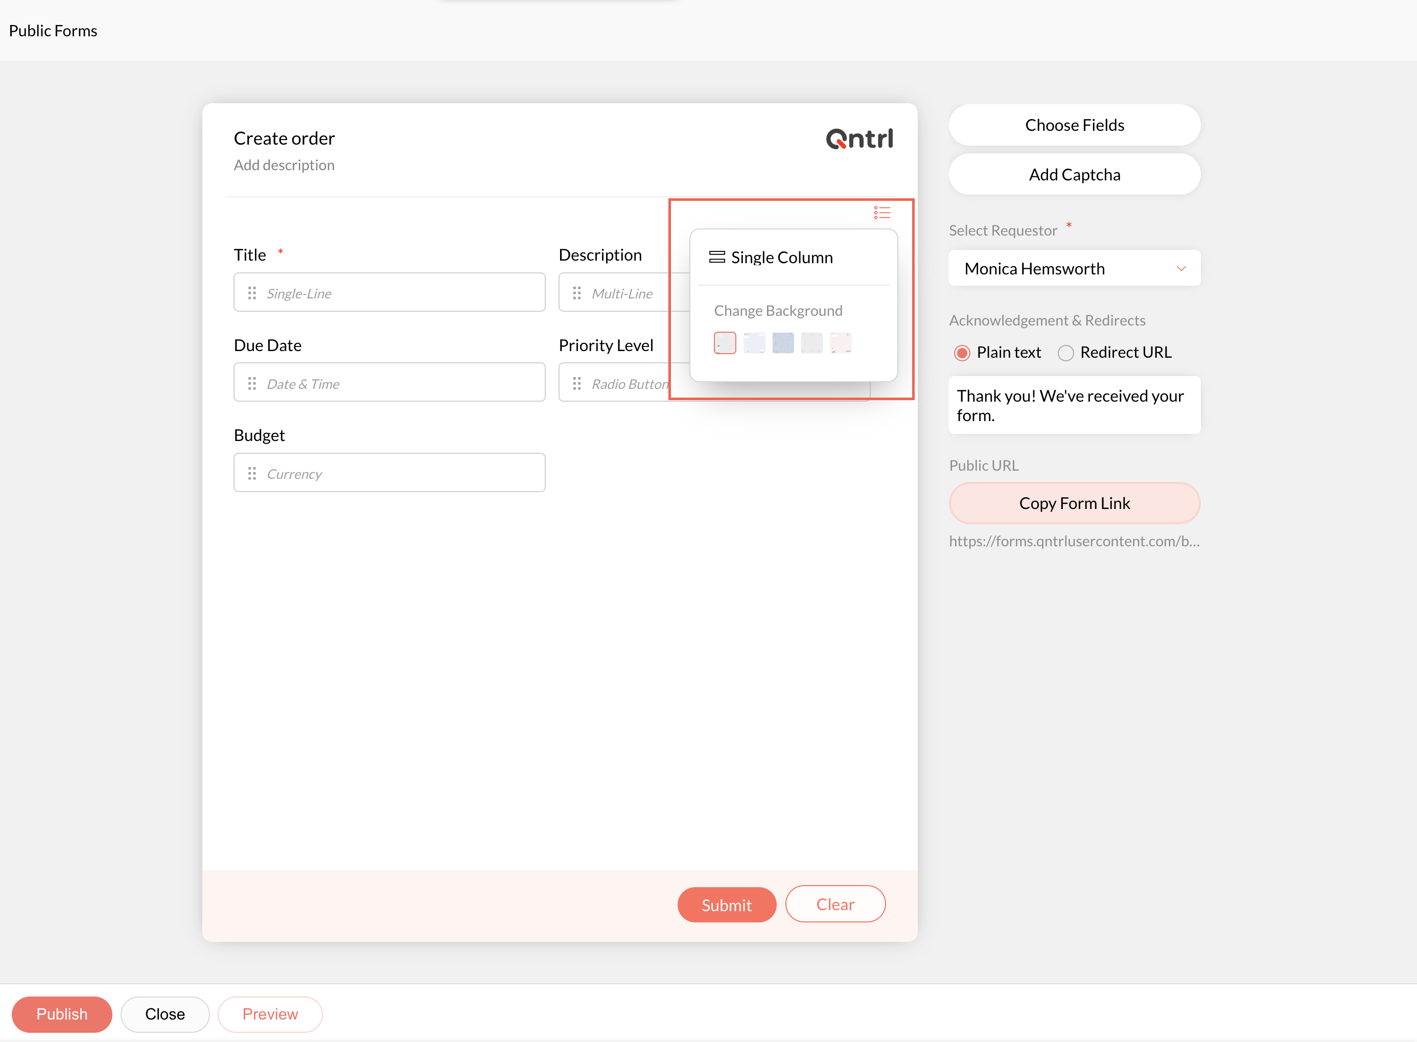Image resolution: width=1417 pixels, height=1042 pixels.
Task: Open the form Preview
Action: (270, 1014)
